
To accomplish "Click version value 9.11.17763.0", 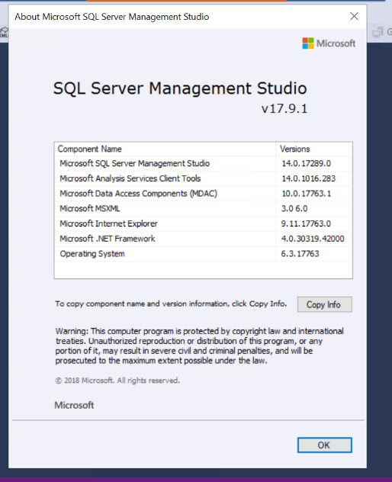I will pyautogui.click(x=306, y=223).
